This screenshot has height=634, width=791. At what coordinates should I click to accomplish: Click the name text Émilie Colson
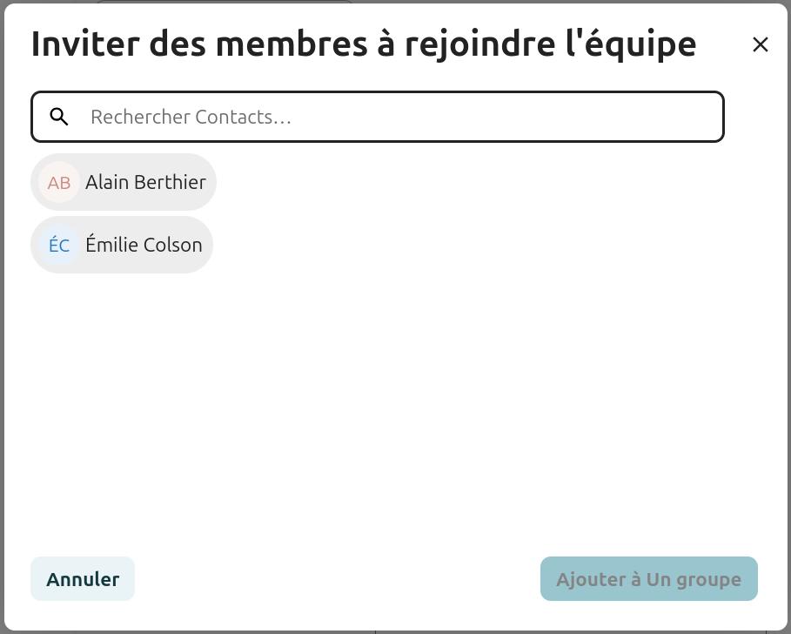tap(144, 245)
